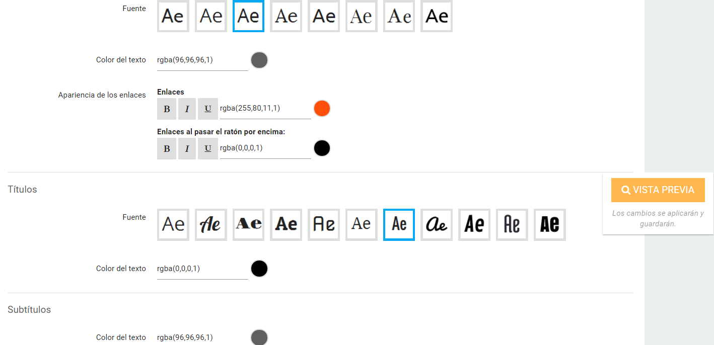Viewport: 714px width, 345px height.
Task: Select the cursive script font for Títulos
Action: (x=437, y=225)
